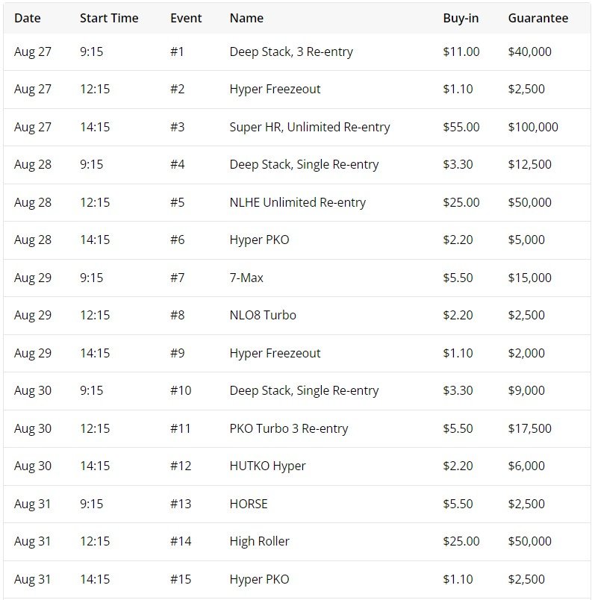The height and width of the screenshot is (600, 595).
Task: Select Super HR, Unlimited Re-entry row
Action: [310, 127]
